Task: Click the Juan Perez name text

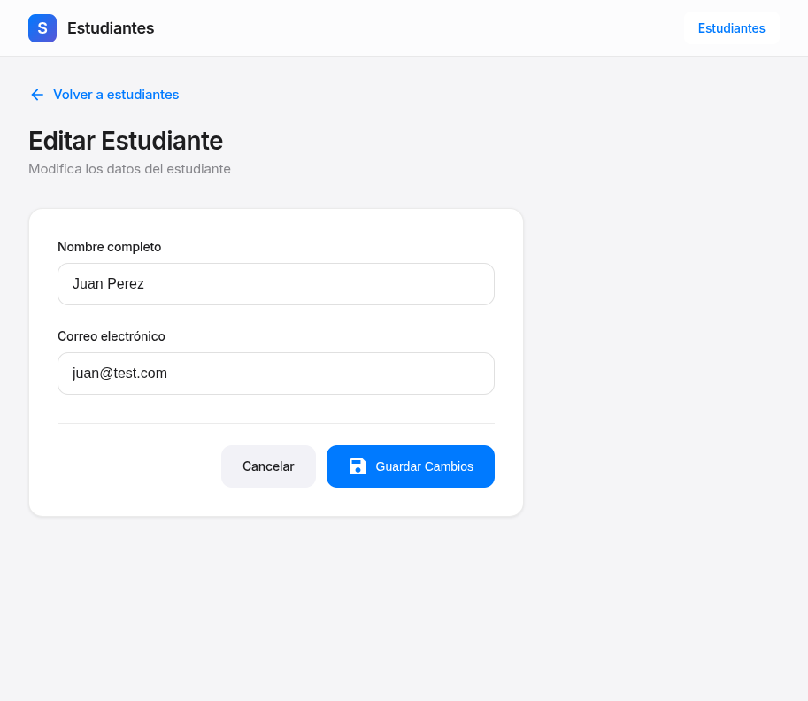Action: (x=108, y=284)
